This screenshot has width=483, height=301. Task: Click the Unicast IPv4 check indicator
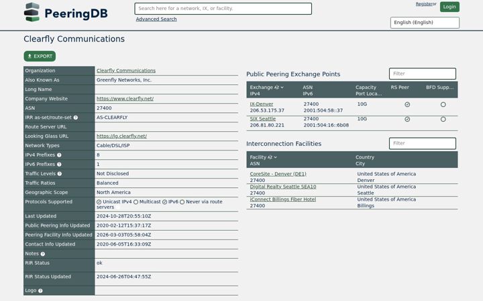tap(99, 202)
